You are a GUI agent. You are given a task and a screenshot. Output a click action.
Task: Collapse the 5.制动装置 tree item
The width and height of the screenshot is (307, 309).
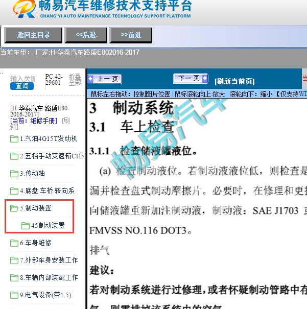point(36,208)
